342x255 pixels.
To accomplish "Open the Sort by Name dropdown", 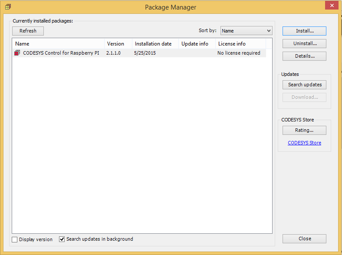I will (246, 31).
